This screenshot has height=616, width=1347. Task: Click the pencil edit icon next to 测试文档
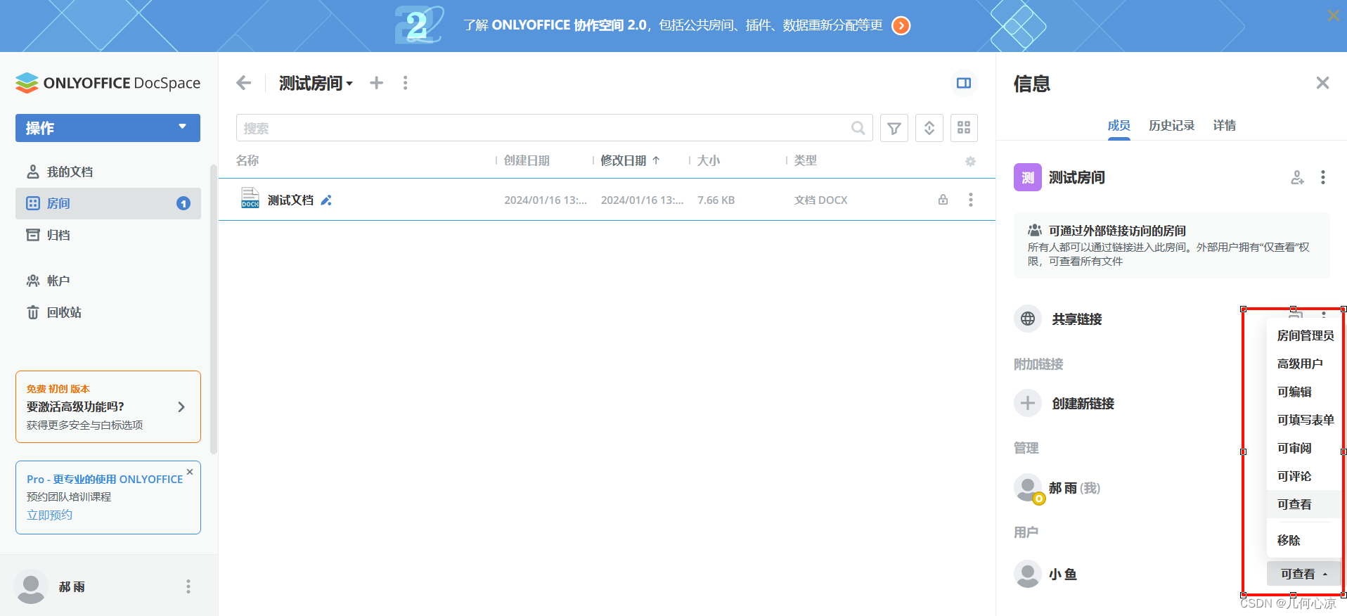326,200
